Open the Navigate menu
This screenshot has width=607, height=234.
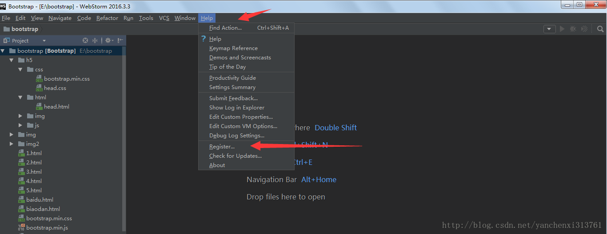point(60,18)
